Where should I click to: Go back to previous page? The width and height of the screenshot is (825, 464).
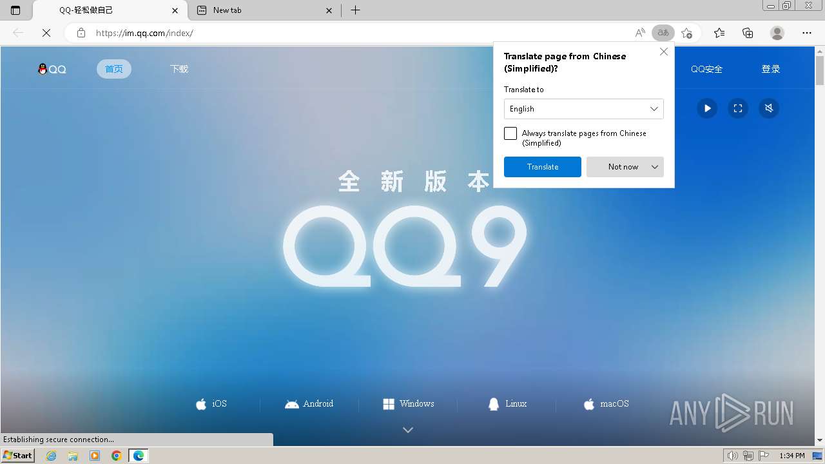click(18, 33)
